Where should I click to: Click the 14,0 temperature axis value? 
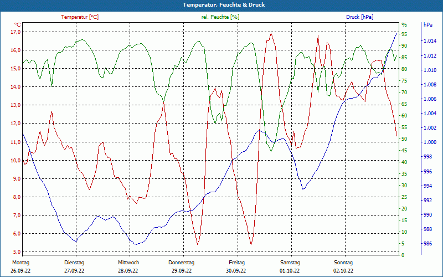click(16, 87)
